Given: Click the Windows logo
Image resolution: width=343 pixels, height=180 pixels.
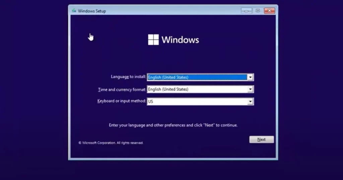Looking at the screenshot, I should click(174, 40).
